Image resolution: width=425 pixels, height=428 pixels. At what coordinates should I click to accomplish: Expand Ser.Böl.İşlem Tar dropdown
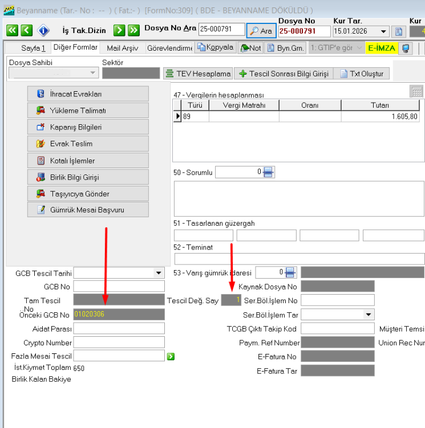(368, 315)
